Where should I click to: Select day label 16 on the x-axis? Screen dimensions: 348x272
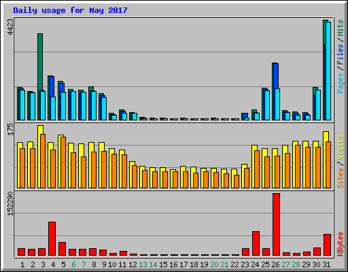click(x=173, y=265)
